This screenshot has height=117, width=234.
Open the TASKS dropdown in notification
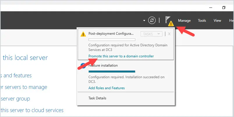[x=151, y=34]
